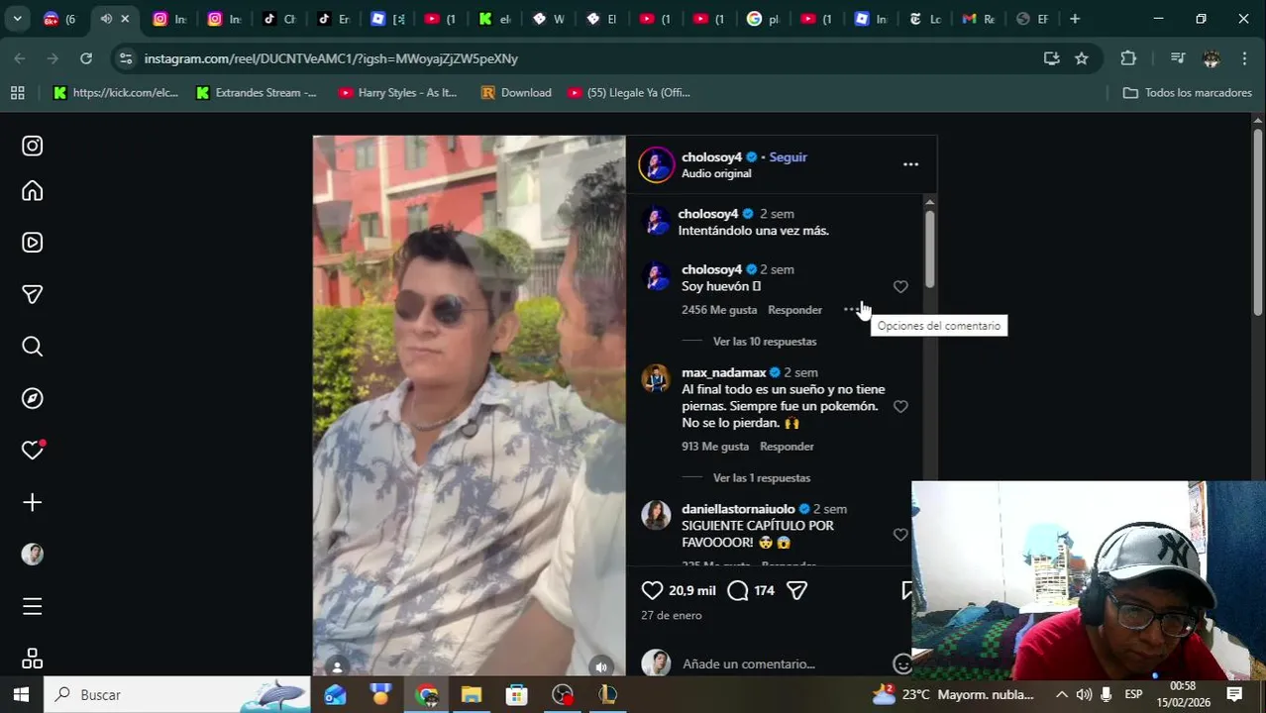Open the taskbar volume speaker icon

pos(1084,695)
